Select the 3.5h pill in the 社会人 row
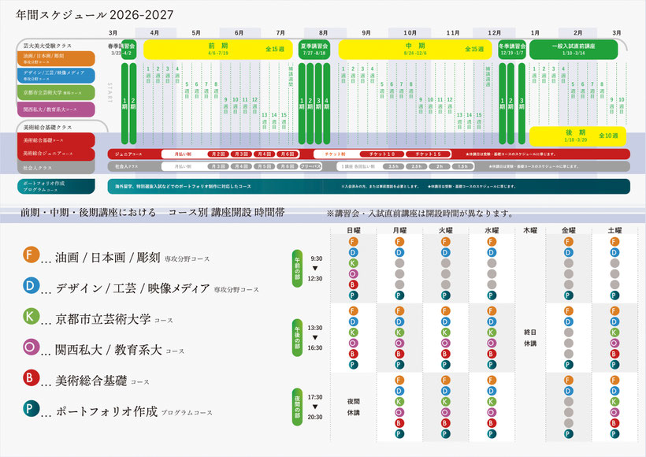The image size is (646, 457). (393, 166)
